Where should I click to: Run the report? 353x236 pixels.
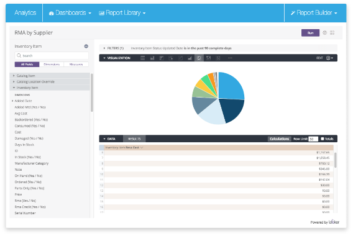click(x=310, y=33)
